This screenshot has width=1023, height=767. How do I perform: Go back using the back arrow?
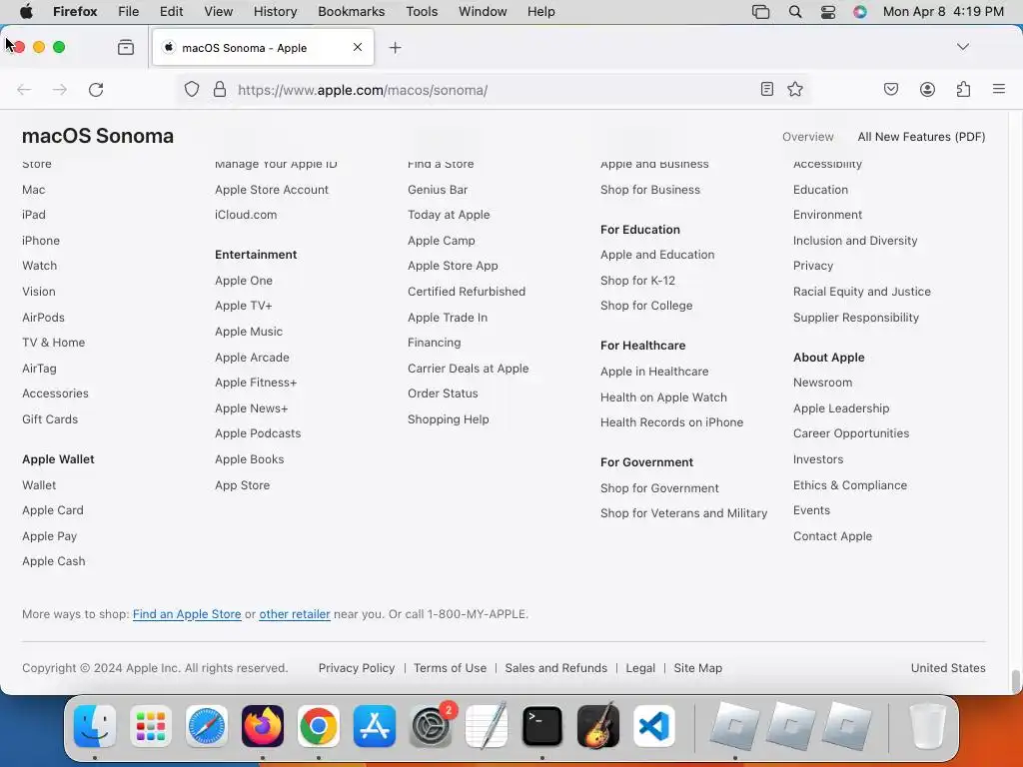click(x=24, y=90)
